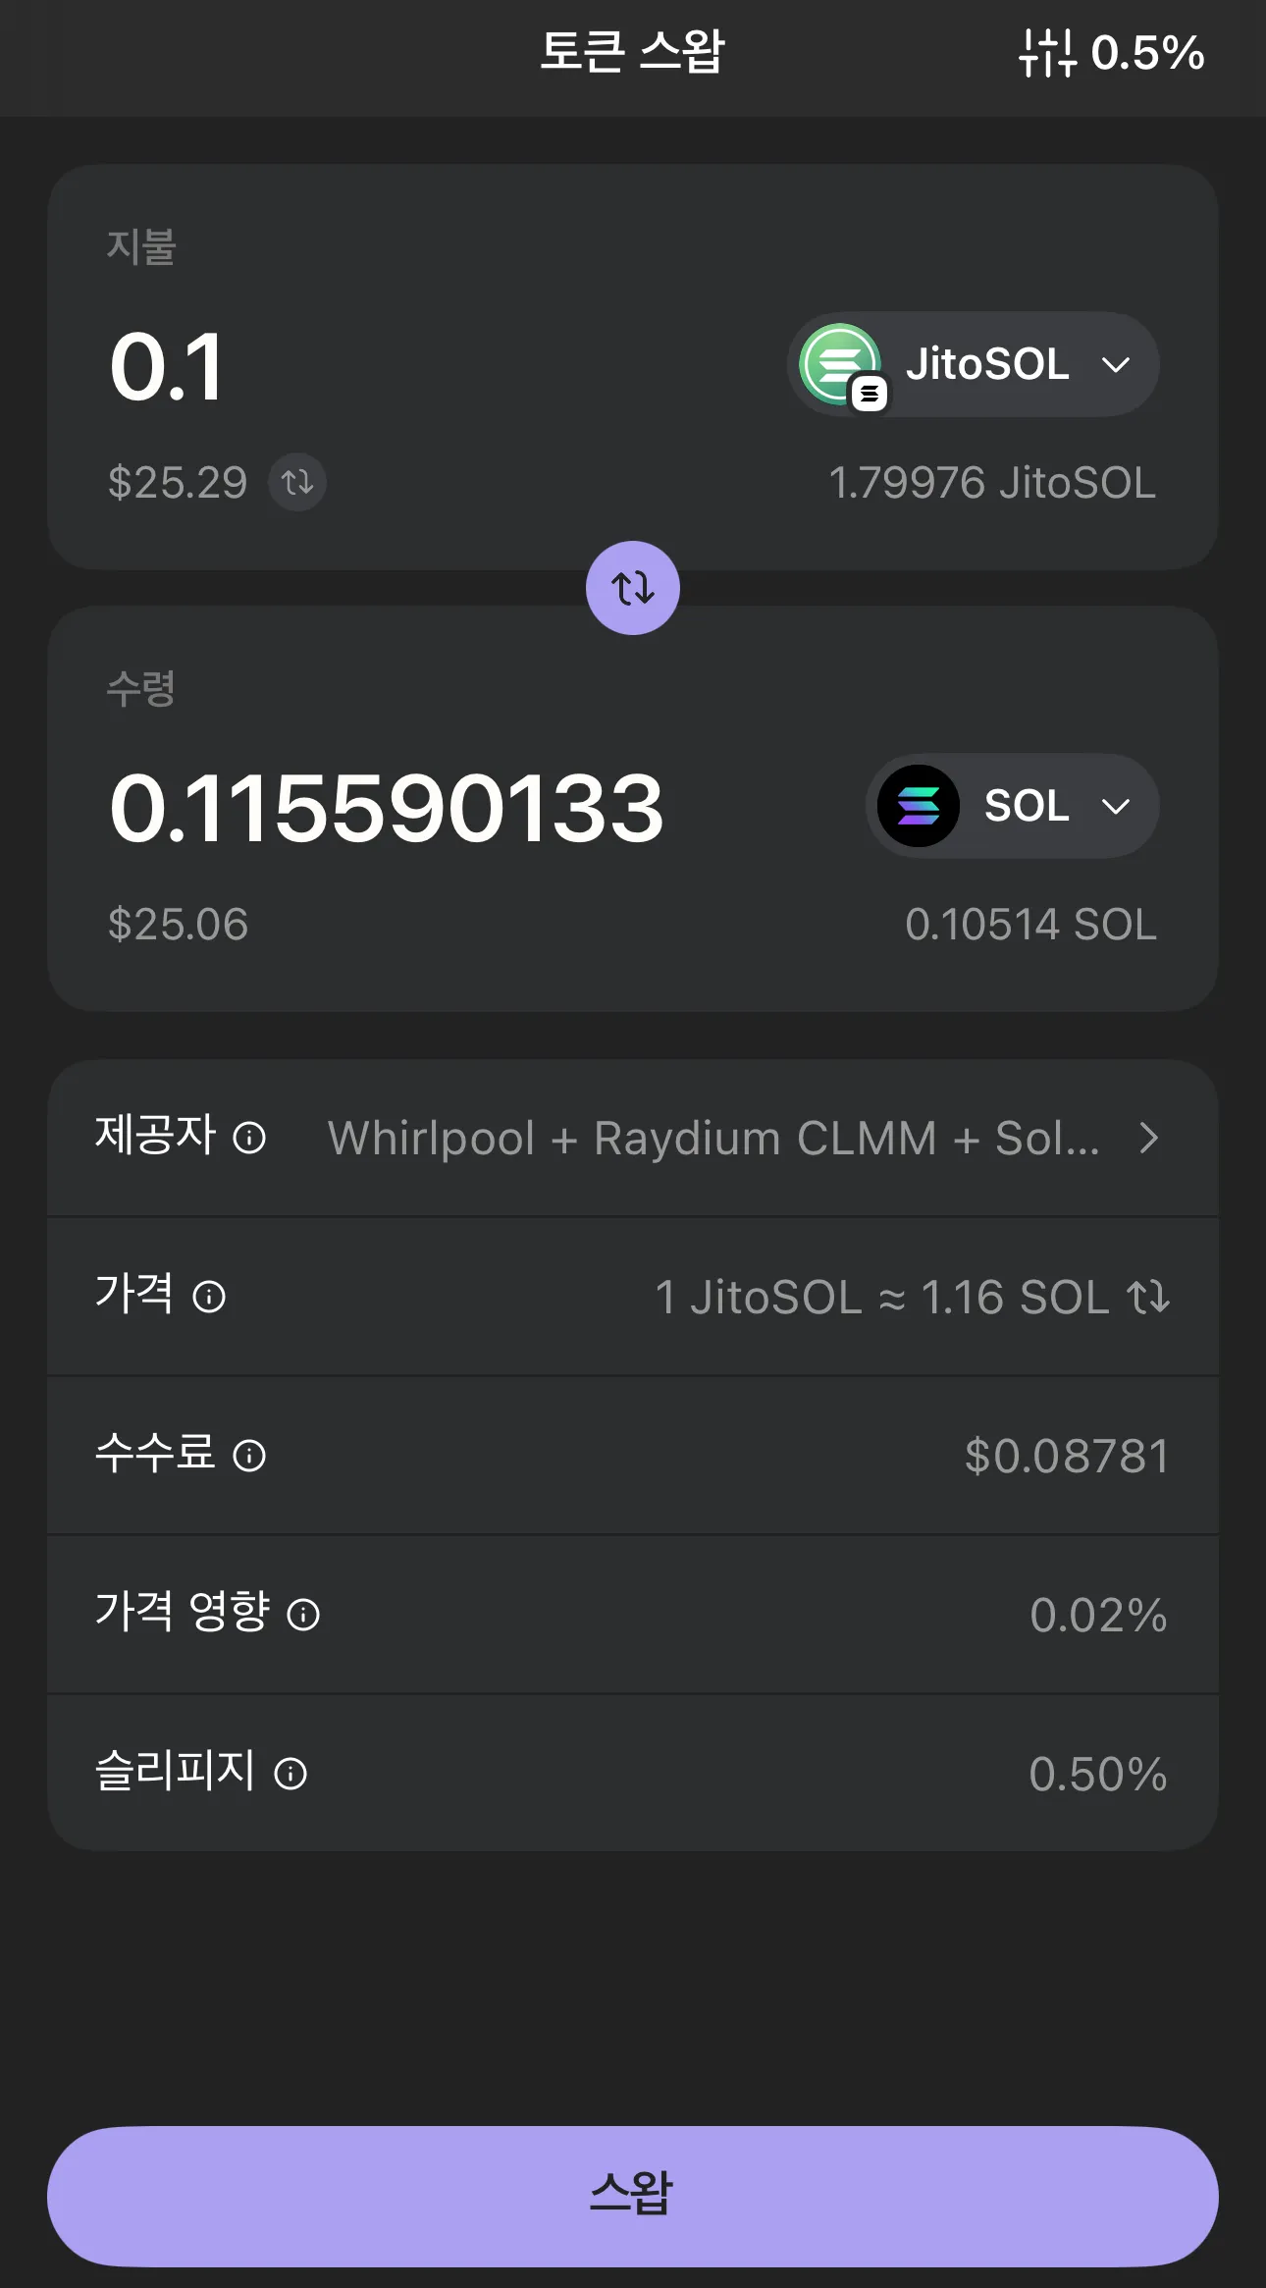Tap the JitoSOL token logo
Screen dimensions: 1266x2288
[840, 364]
